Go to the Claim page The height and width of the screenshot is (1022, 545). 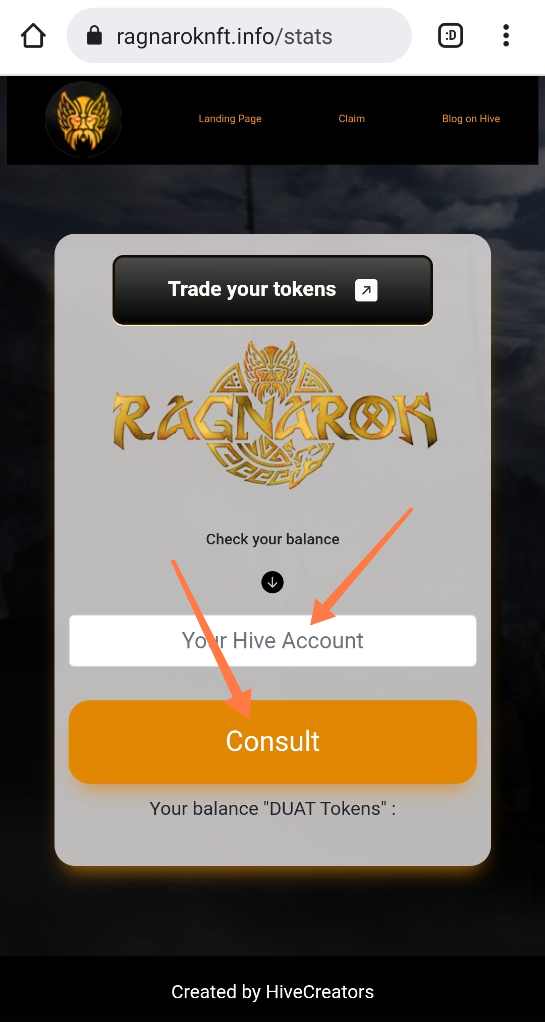352,119
